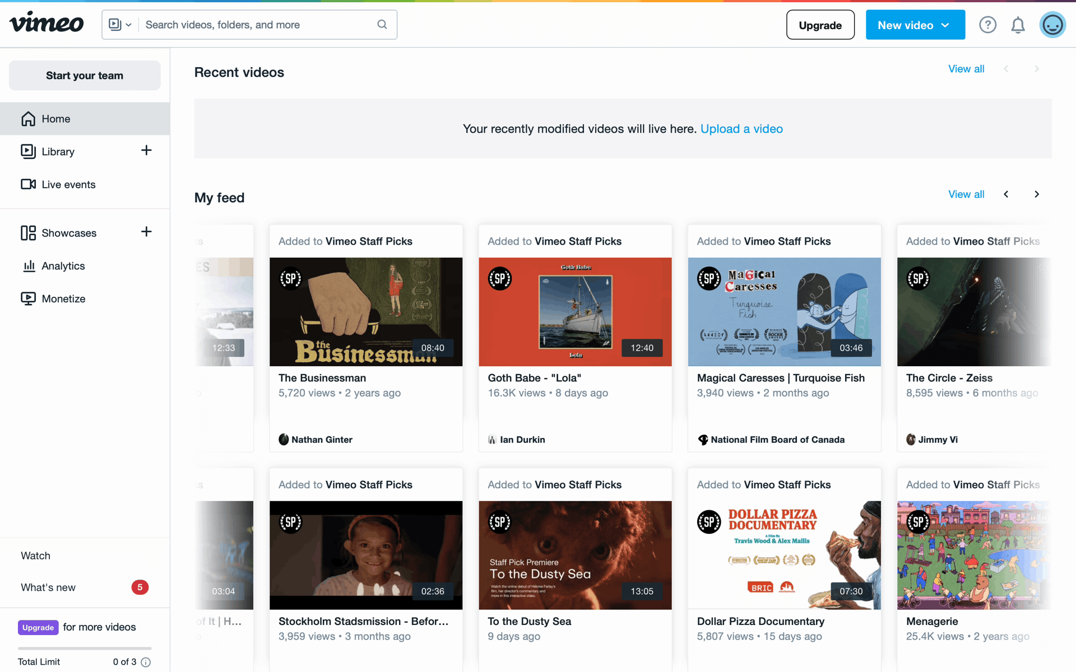Open Library in the sidebar
Image resolution: width=1076 pixels, height=672 pixels.
click(58, 152)
